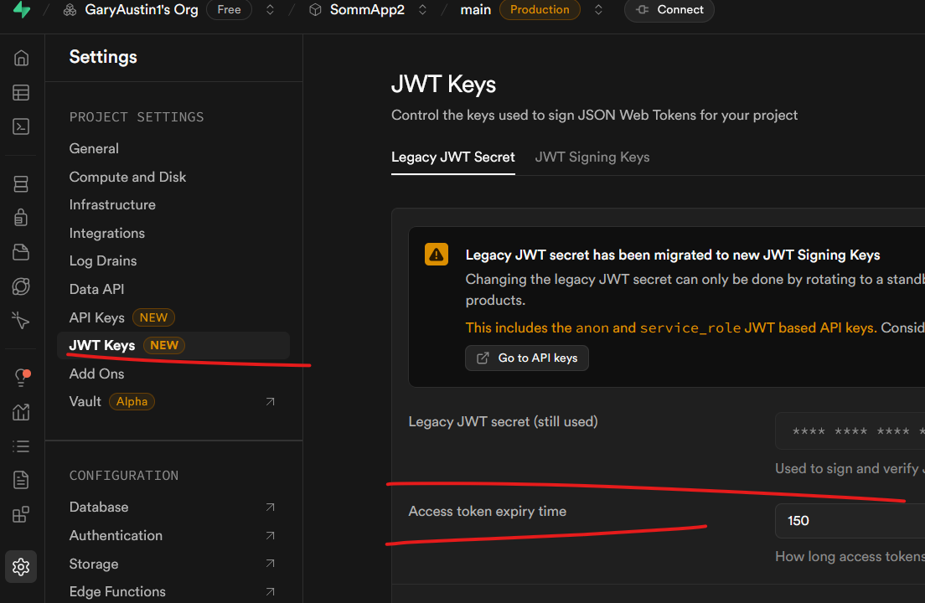Open project switcher chevrons next to SommApp2
This screenshot has width=925, height=603.
click(x=422, y=10)
